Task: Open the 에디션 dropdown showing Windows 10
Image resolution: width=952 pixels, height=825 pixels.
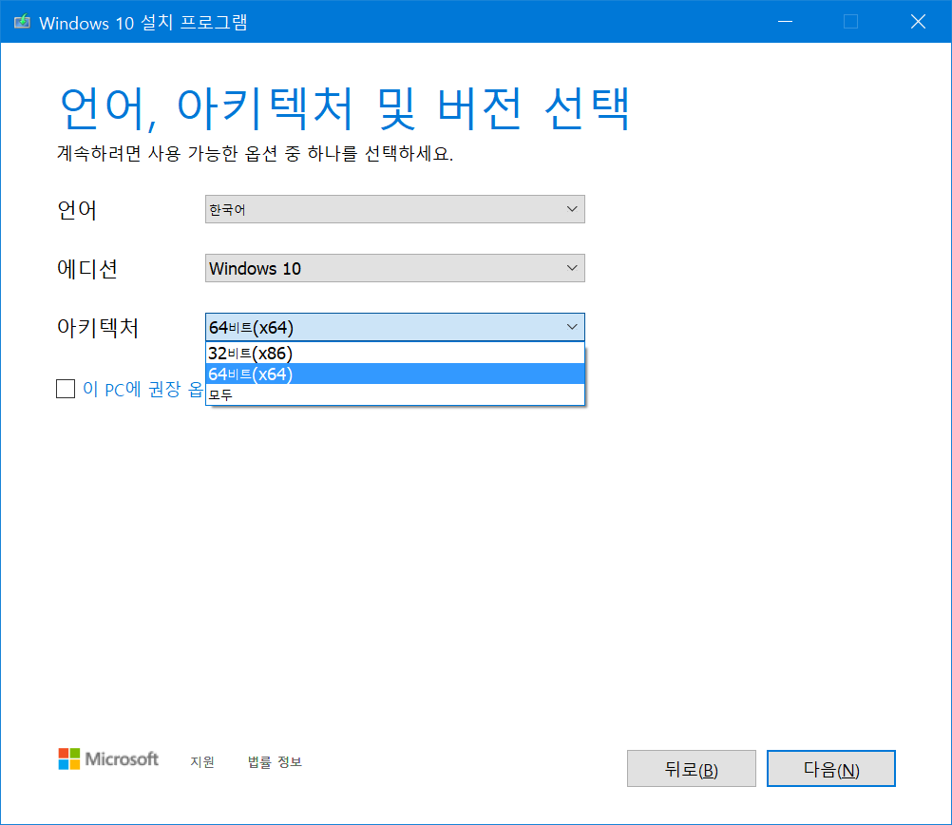Action: click(x=394, y=268)
